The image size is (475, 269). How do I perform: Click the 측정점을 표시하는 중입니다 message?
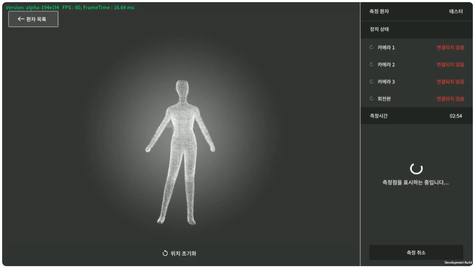pos(416,183)
